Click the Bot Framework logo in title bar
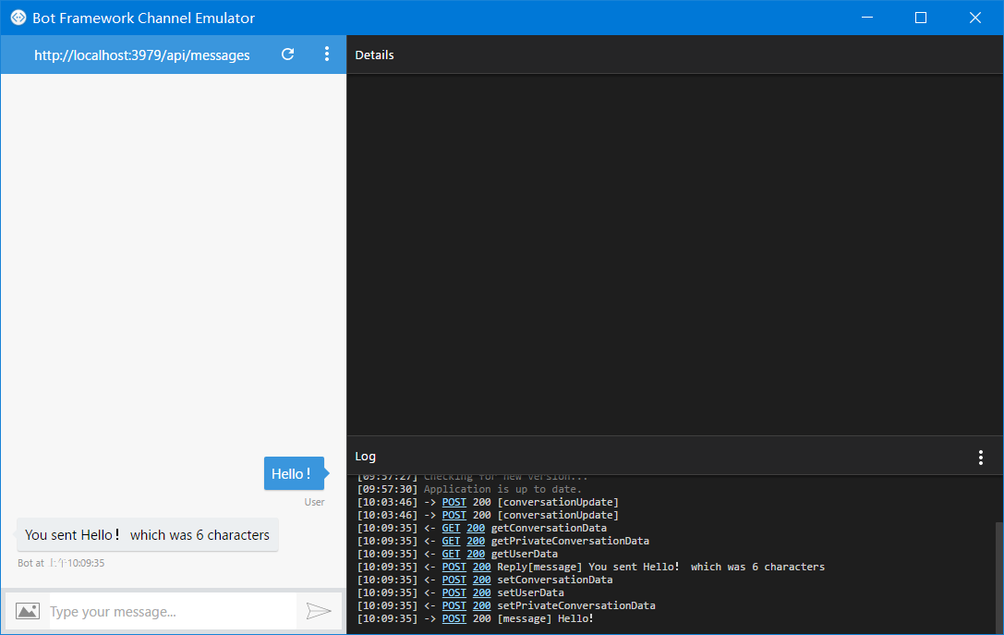The image size is (1004, 635). 18,18
